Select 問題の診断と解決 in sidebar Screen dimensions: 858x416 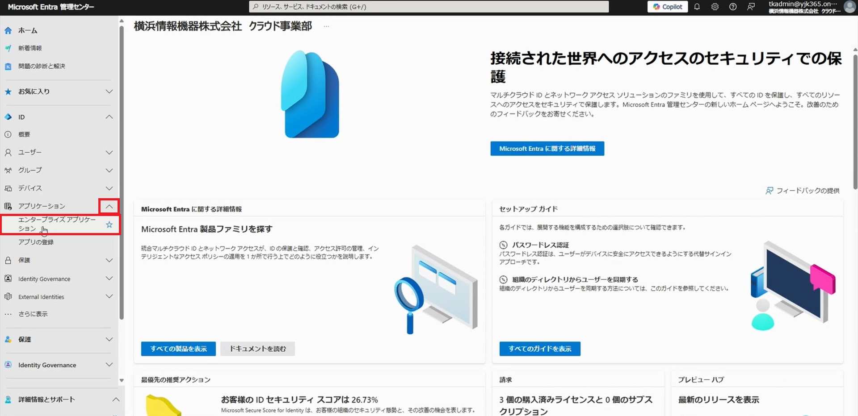(x=42, y=66)
